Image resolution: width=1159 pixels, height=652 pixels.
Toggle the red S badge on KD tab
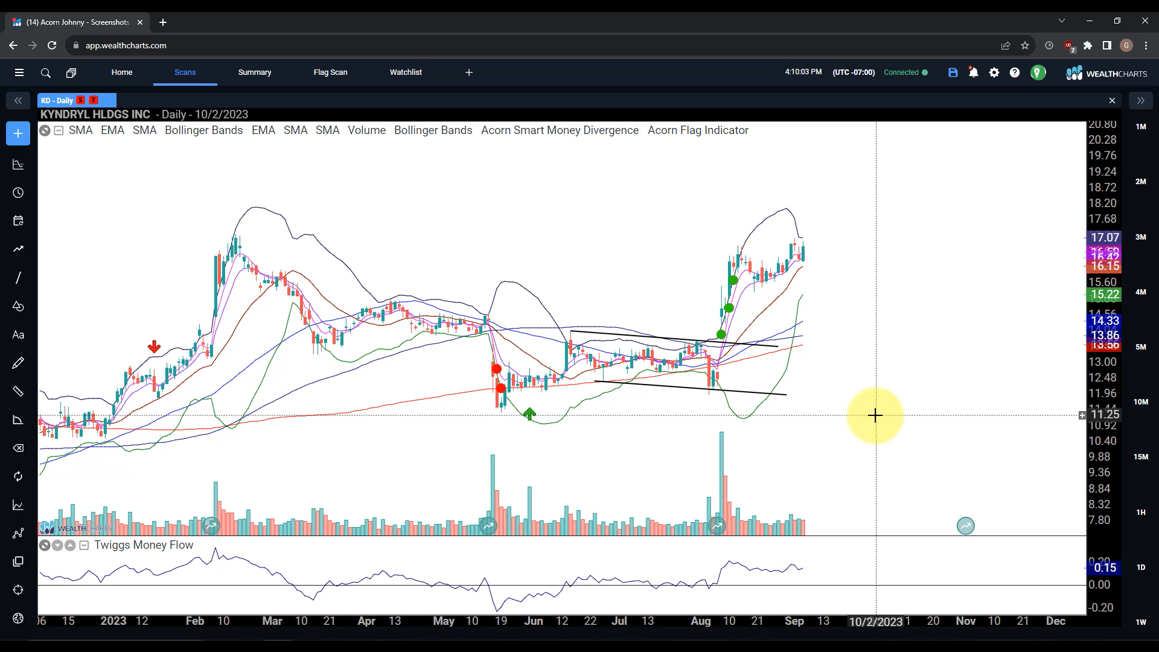tap(81, 100)
